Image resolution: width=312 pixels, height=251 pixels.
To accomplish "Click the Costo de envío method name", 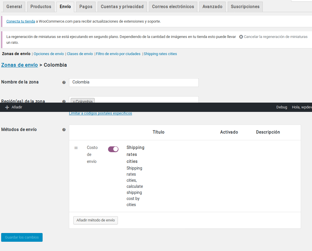I will [x=92, y=154].
